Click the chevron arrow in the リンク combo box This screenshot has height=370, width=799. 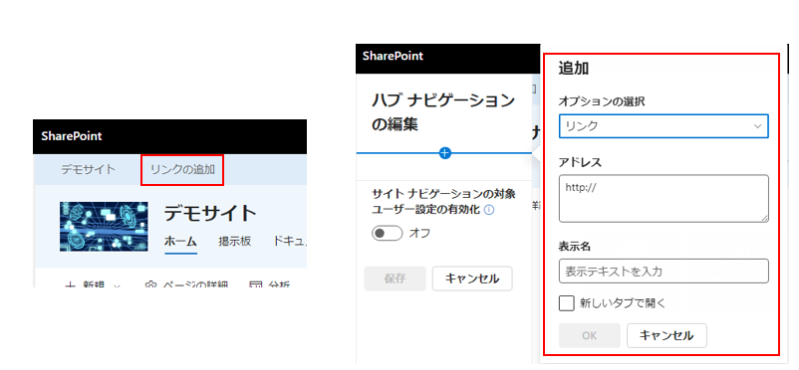[x=758, y=126]
